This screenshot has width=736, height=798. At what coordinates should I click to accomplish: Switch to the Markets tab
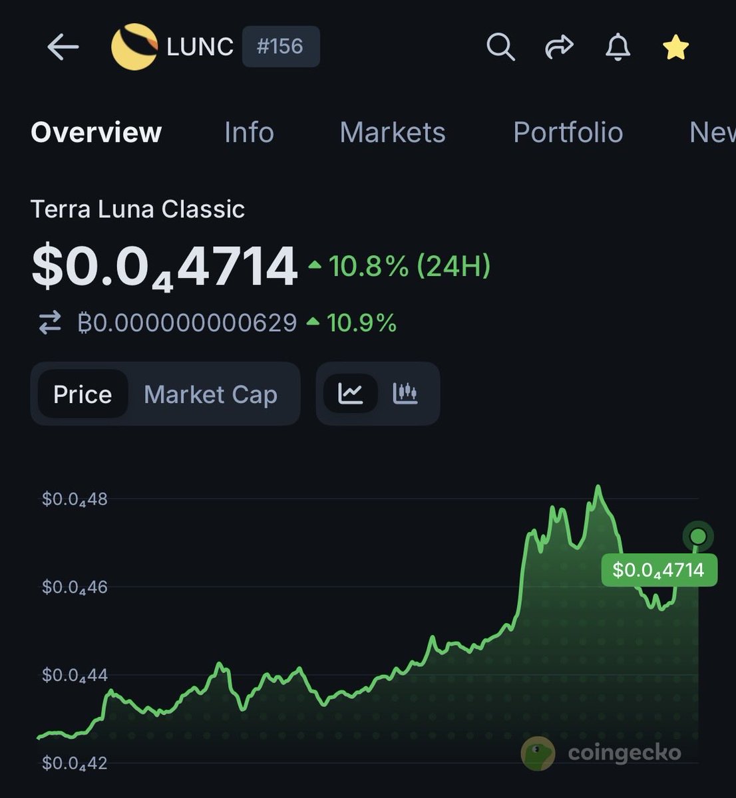393,132
